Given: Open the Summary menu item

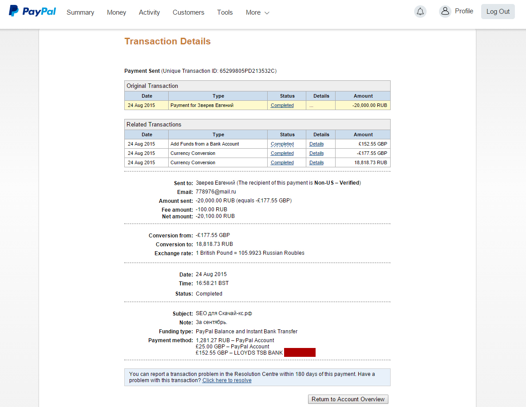Looking at the screenshot, I should click(80, 12).
